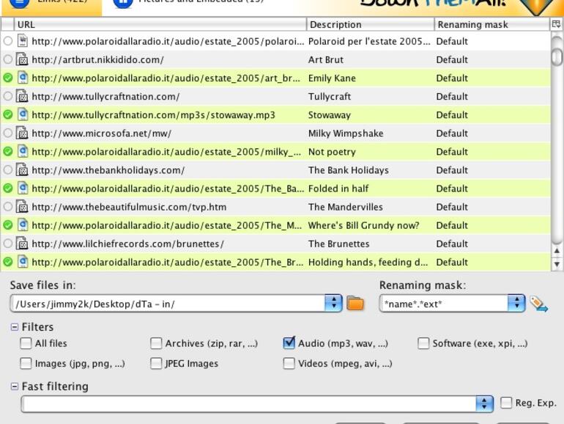The width and height of the screenshot is (564, 424).
Task: Click audio icon in Holding hands row
Action: (23, 262)
